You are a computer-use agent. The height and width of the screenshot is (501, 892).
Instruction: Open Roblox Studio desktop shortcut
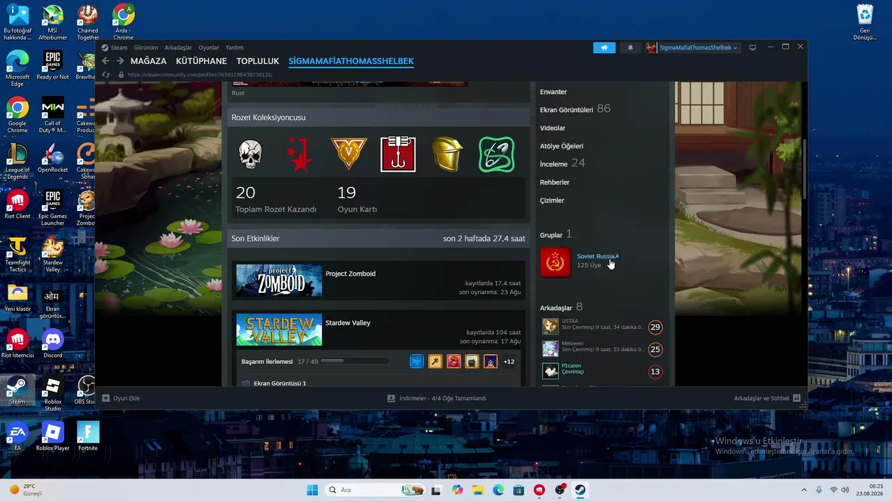coord(53,395)
